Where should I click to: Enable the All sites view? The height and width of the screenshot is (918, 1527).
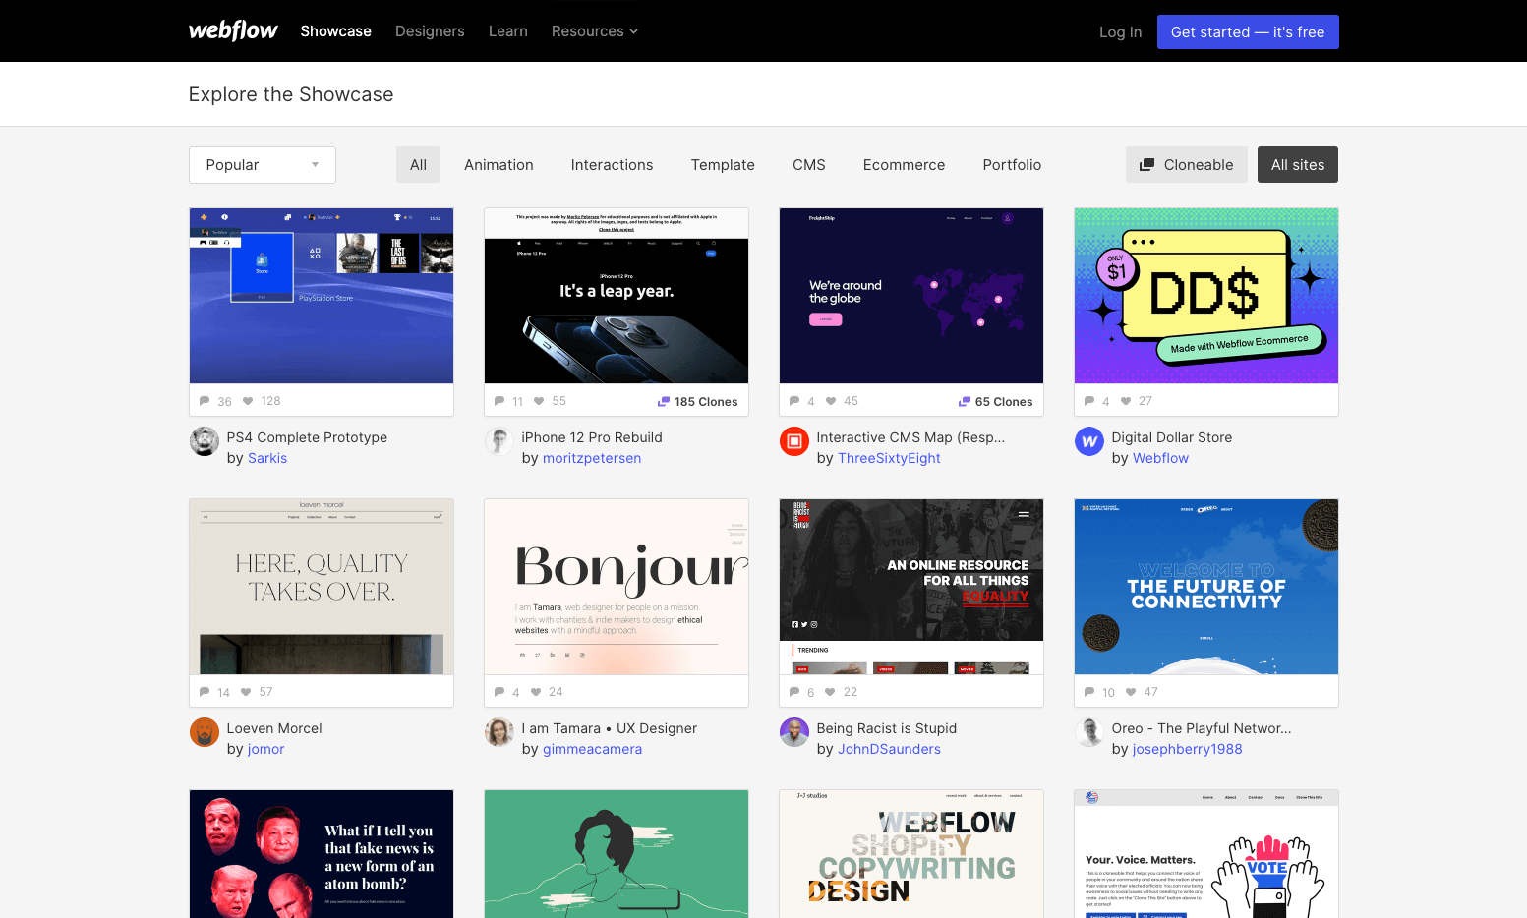(1297, 164)
